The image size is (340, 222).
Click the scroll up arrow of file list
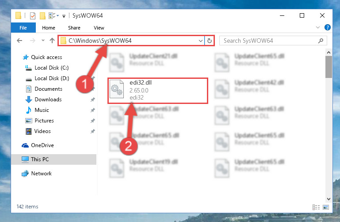pos(329,52)
